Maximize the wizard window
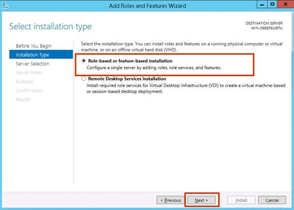 pyautogui.click(x=272, y=4)
